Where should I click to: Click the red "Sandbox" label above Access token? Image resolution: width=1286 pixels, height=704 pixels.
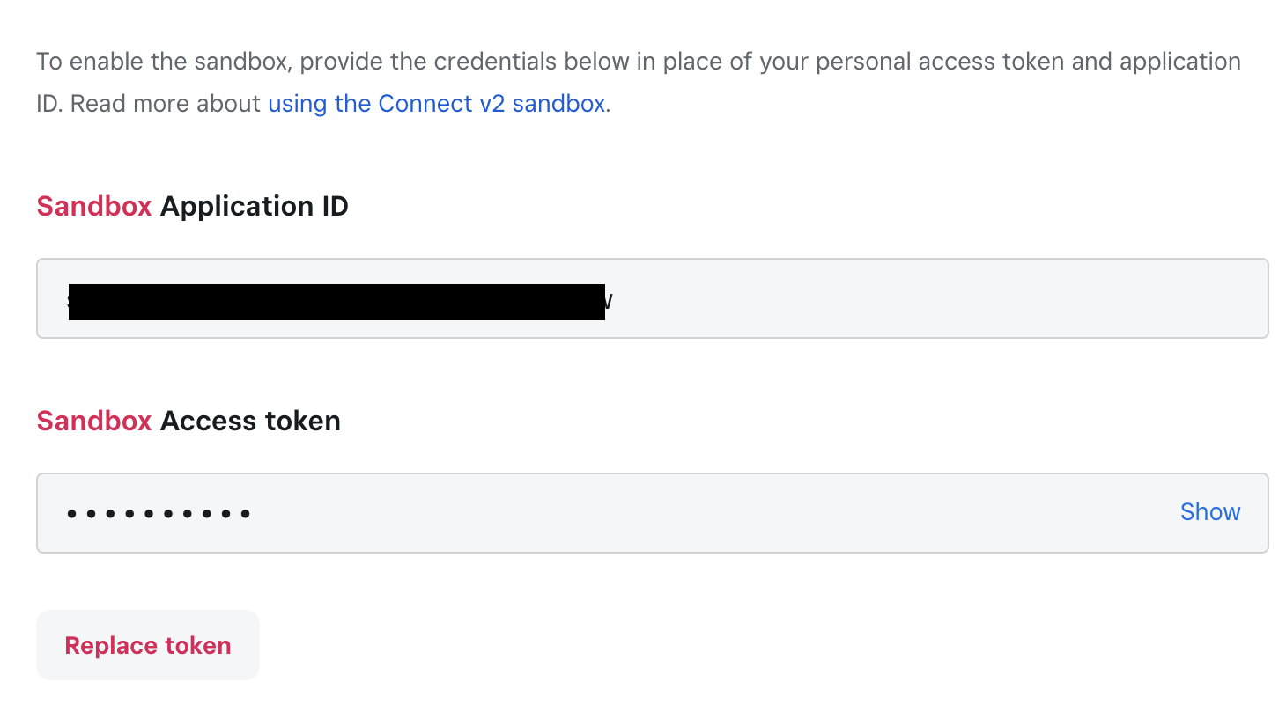pos(94,422)
